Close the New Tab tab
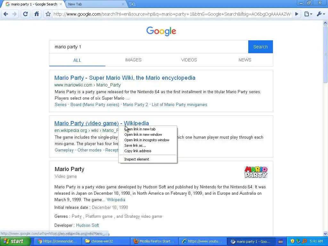The width and height of the screenshot is (328, 246). 123,4
